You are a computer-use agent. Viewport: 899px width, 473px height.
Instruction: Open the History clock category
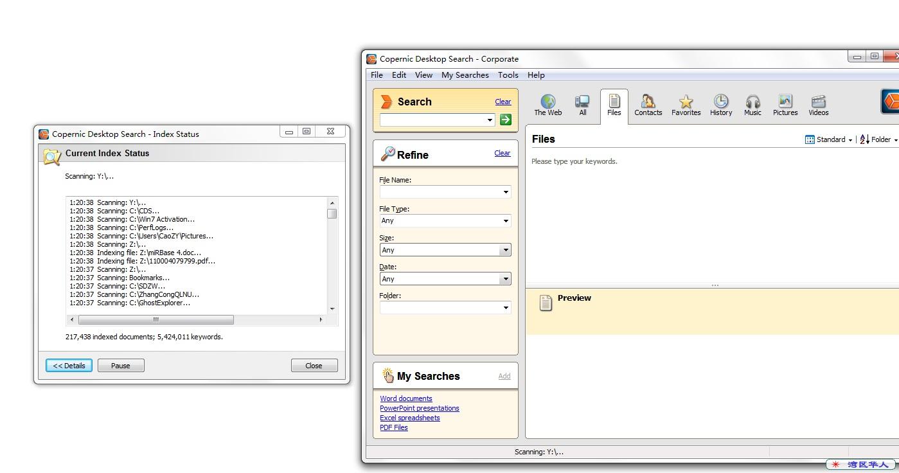(720, 105)
